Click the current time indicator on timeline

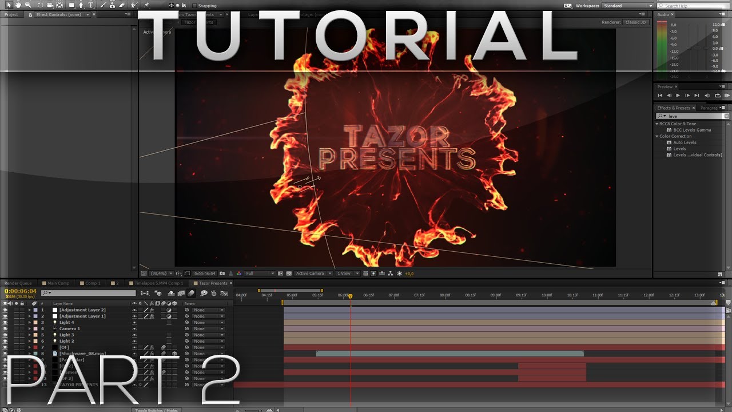pos(350,296)
